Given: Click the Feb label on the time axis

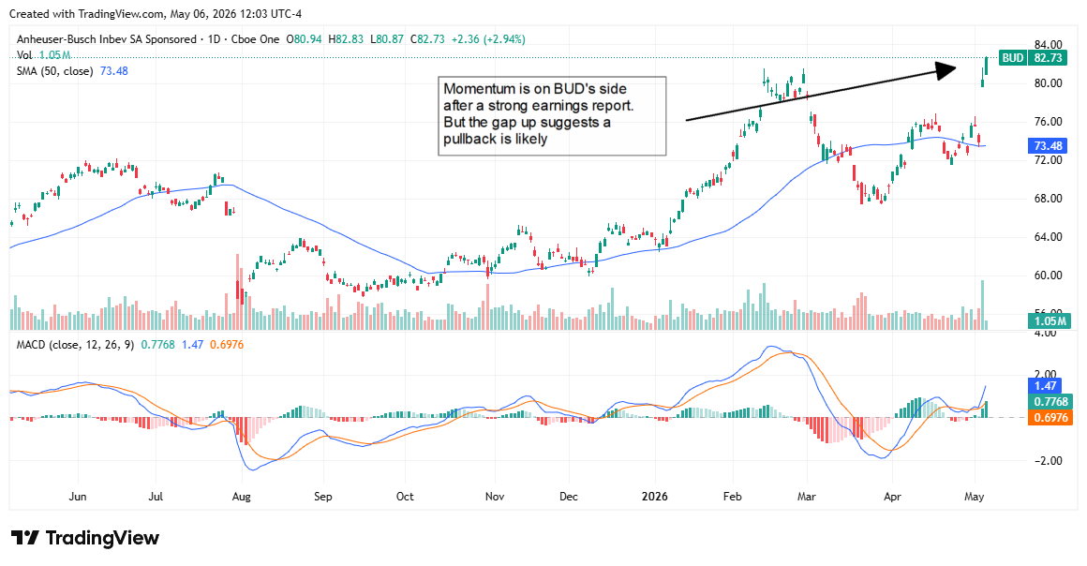Looking at the screenshot, I should coord(732,497).
